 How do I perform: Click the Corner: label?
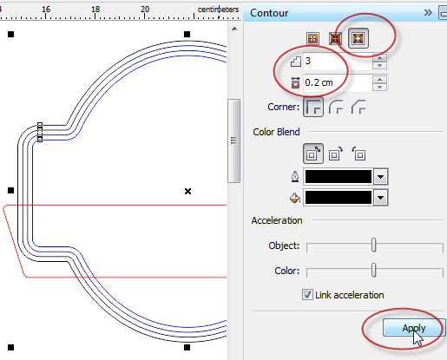coord(284,107)
